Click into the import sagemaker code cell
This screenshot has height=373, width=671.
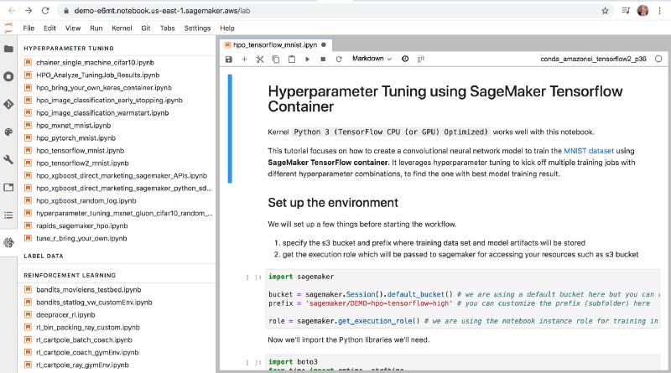coord(463,298)
